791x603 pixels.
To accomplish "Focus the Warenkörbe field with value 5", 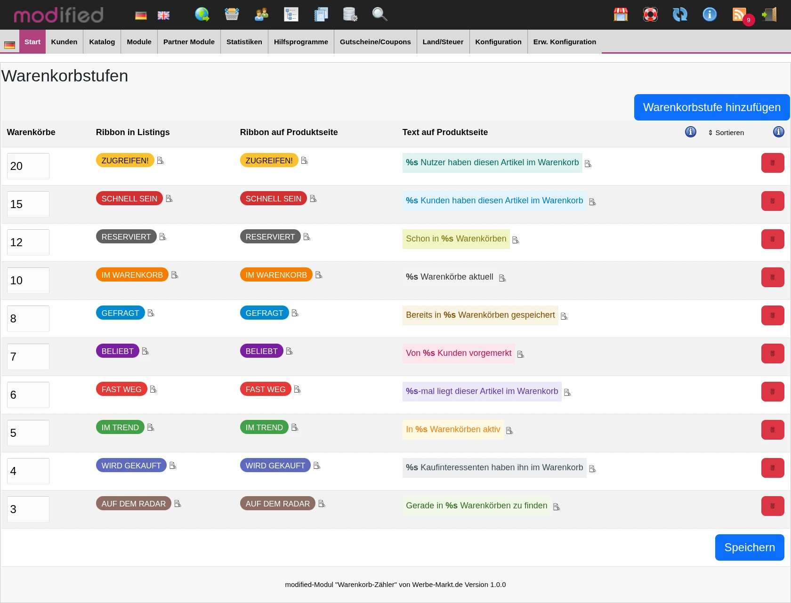I will coord(28,433).
